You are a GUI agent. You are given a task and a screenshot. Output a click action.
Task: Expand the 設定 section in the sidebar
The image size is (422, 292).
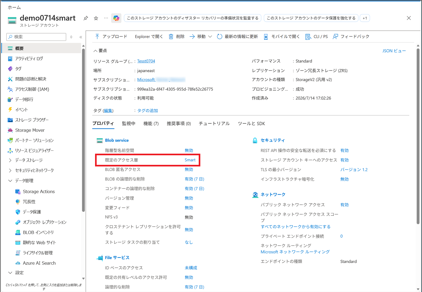click(x=10, y=273)
